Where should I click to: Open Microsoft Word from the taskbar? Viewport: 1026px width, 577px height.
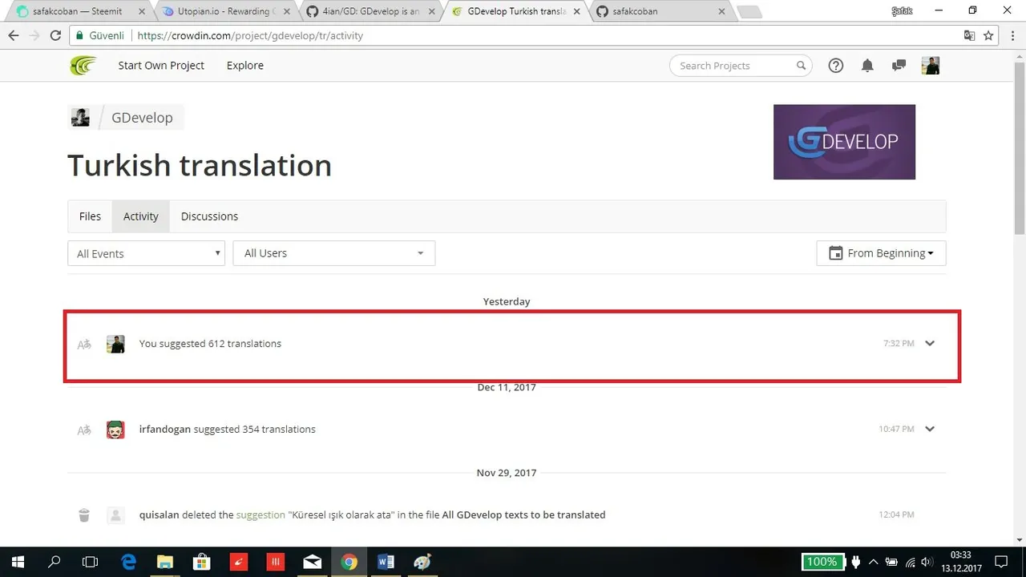click(x=386, y=562)
